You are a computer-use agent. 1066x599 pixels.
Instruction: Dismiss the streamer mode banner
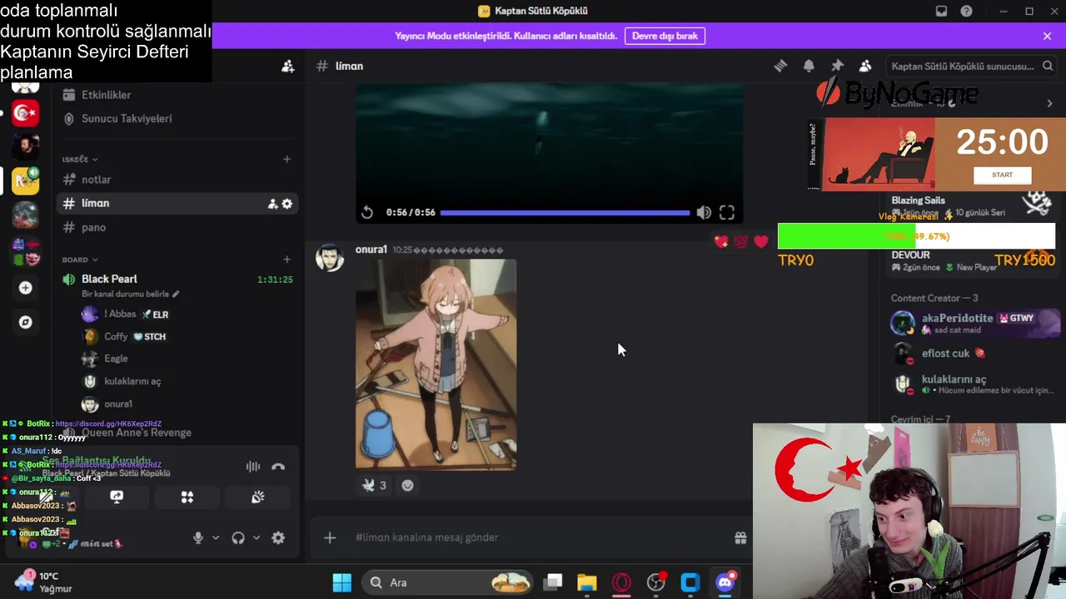(x=1047, y=36)
